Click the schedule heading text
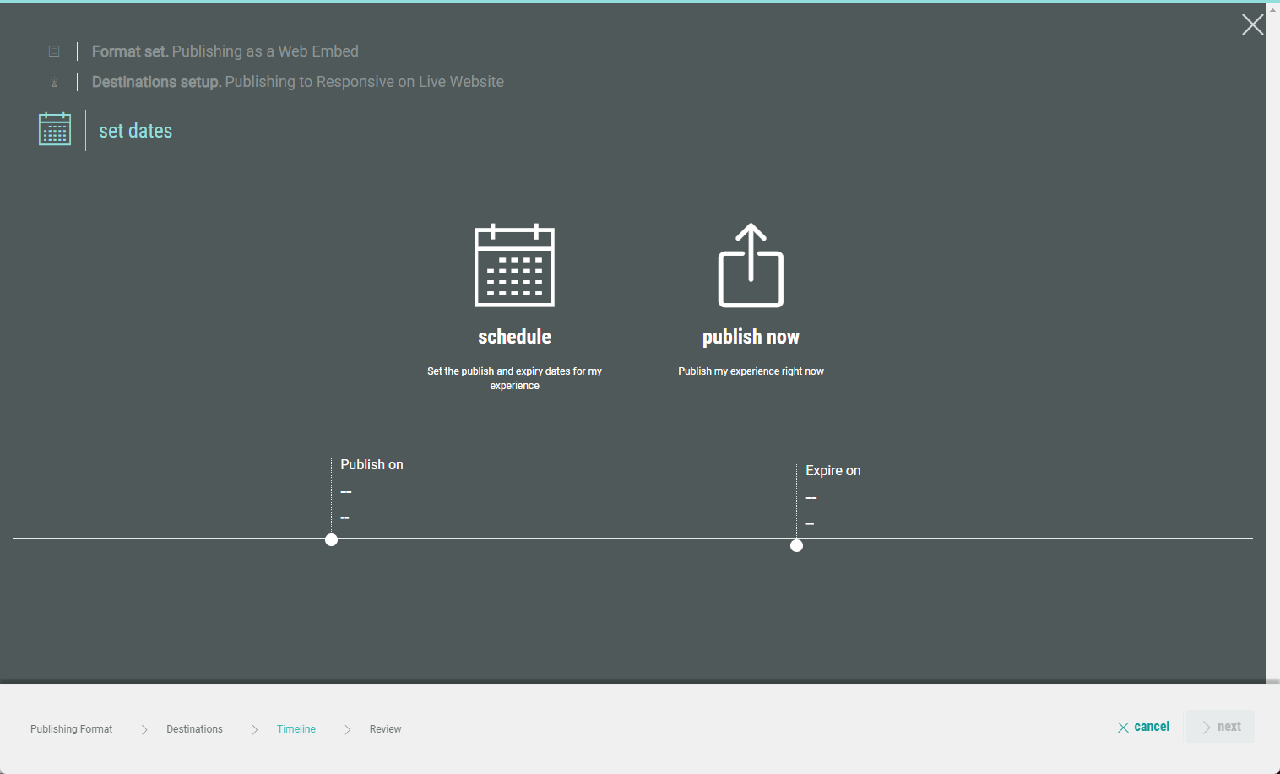 (x=514, y=337)
